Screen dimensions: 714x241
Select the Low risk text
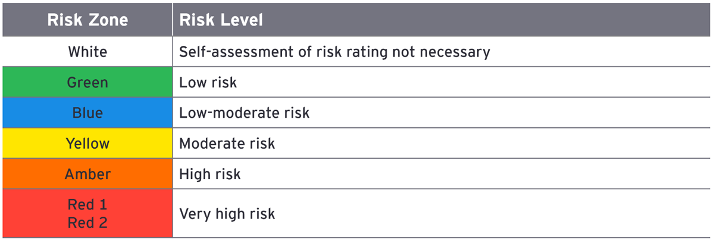point(208,82)
